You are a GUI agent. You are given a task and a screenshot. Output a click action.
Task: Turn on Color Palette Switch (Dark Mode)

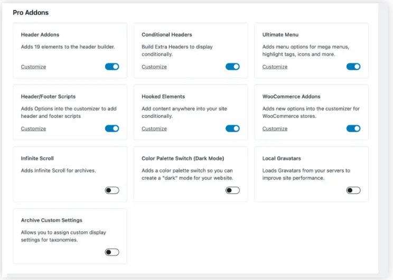(232, 190)
